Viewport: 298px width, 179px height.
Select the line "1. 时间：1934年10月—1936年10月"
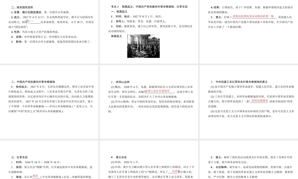point(36,162)
